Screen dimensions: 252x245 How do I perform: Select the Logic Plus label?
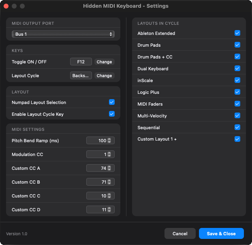point(148,92)
